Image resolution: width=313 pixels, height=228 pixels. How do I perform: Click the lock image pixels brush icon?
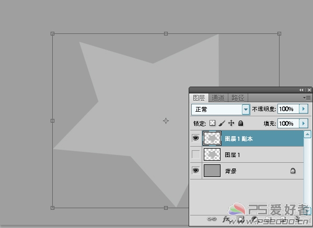click(x=222, y=123)
